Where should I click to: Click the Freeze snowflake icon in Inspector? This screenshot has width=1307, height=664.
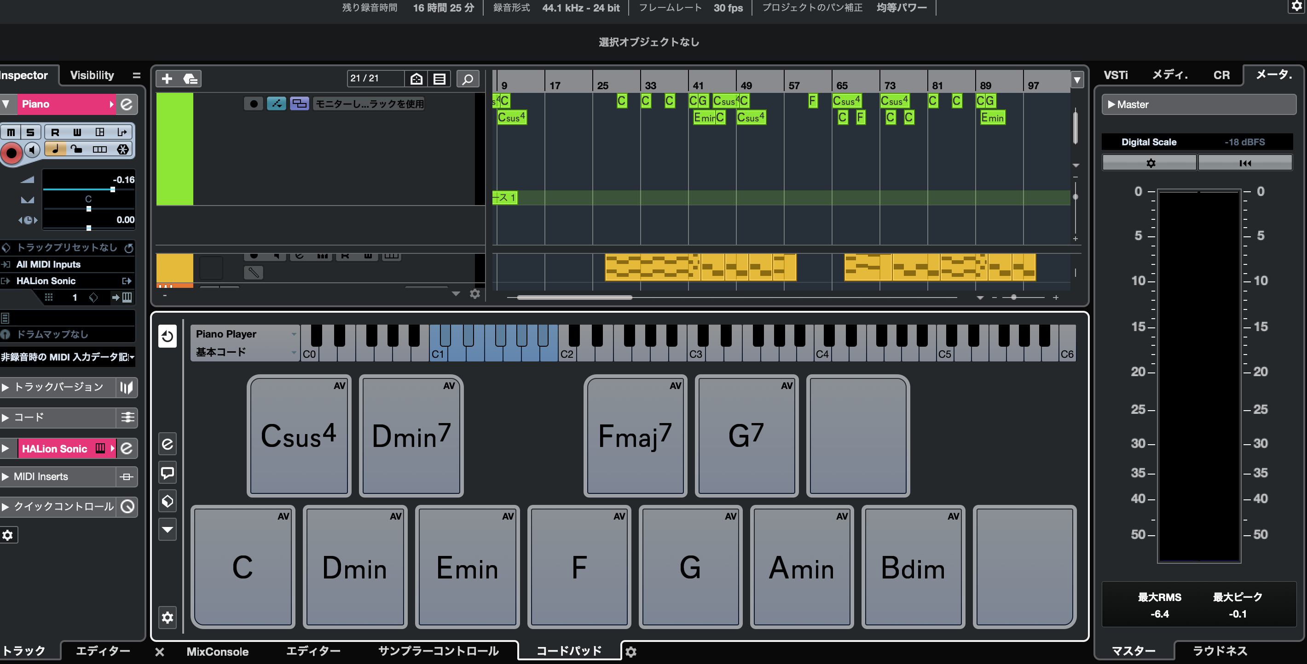pos(122,149)
